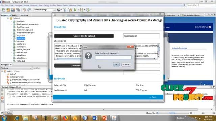Open the Tools menu
Screen dimensions: 216x121
(x=65, y=5)
